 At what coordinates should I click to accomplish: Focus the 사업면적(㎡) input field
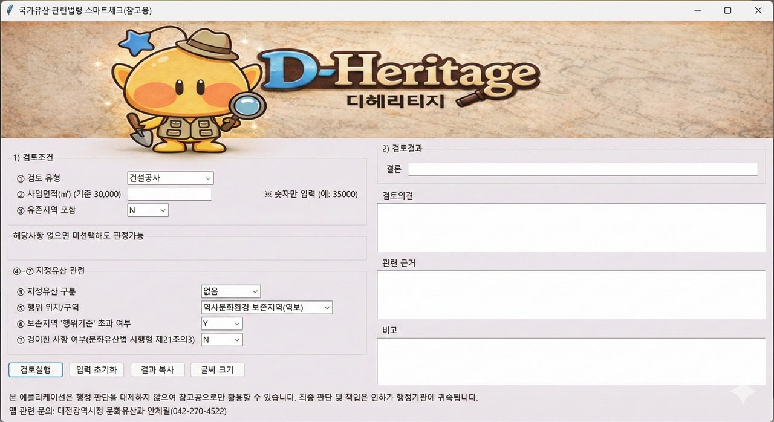coord(169,194)
